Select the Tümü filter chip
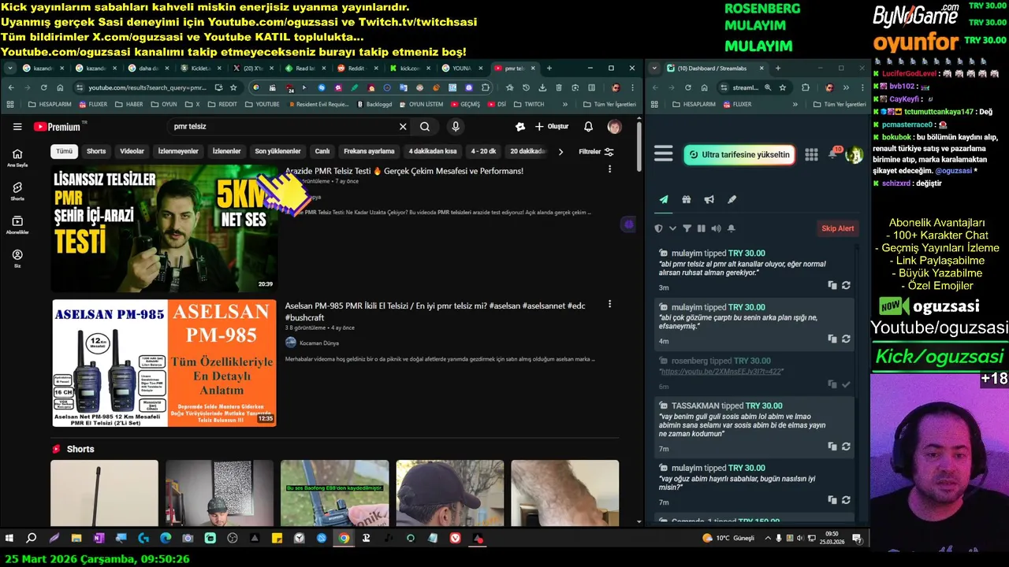The width and height of the screenshot is (1009, 567). (x=64, y=151)
